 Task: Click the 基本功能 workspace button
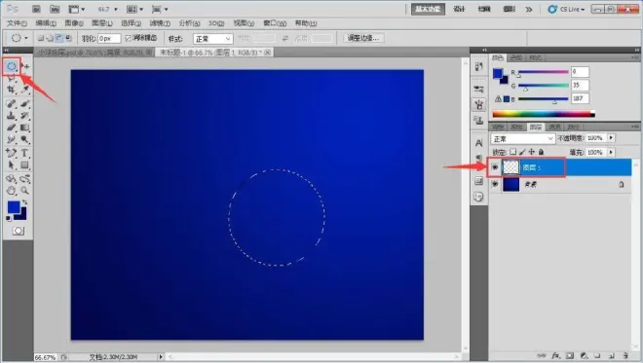[428, 9]
